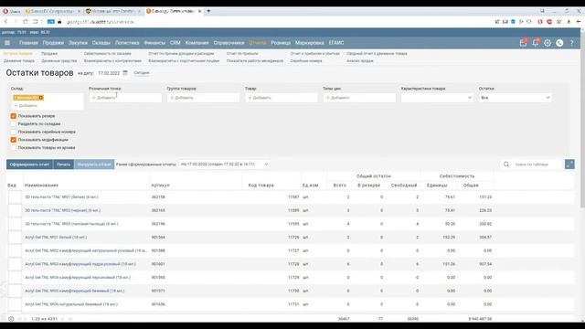Click the table search input field
This screenshot has height=329, width=585.
537,164
